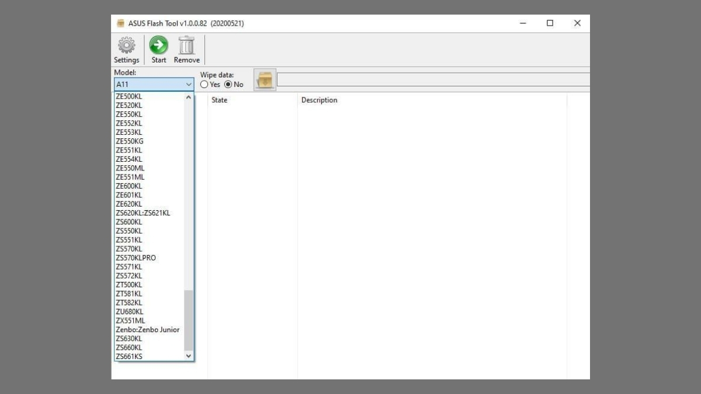The height and width of the screenshot is (394, 701).
Task: Select ZE500KL at the list top
Action: click(129, 96)
